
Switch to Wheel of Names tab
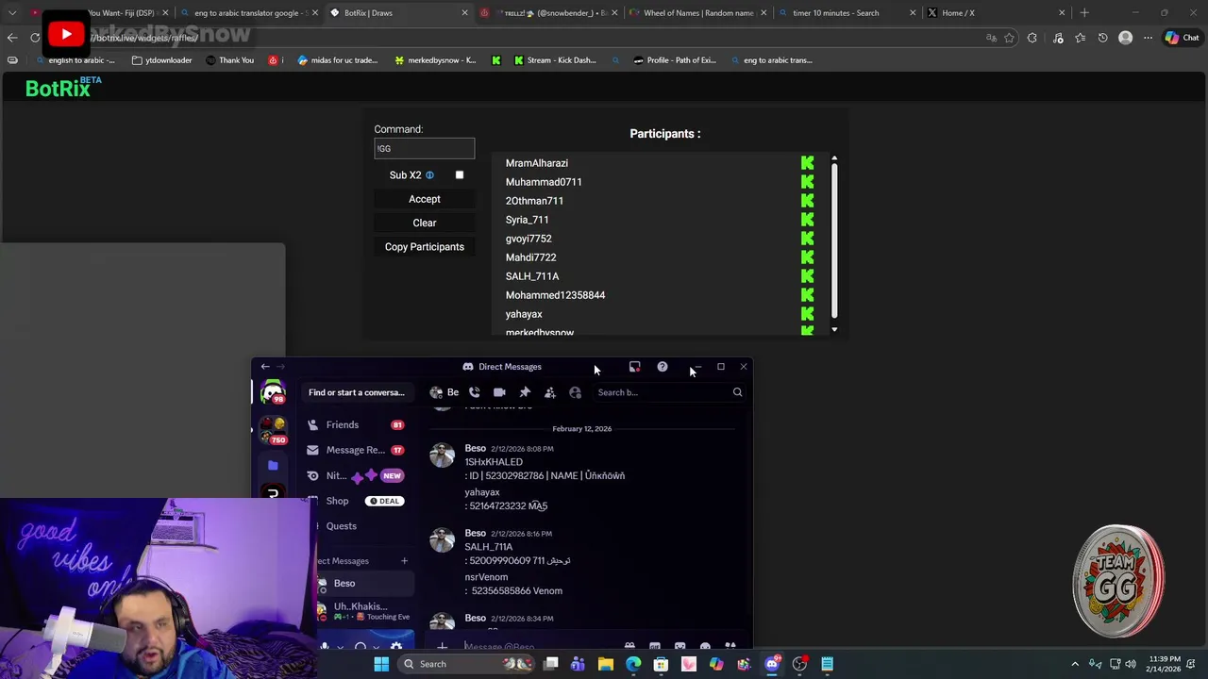(697, 13)
